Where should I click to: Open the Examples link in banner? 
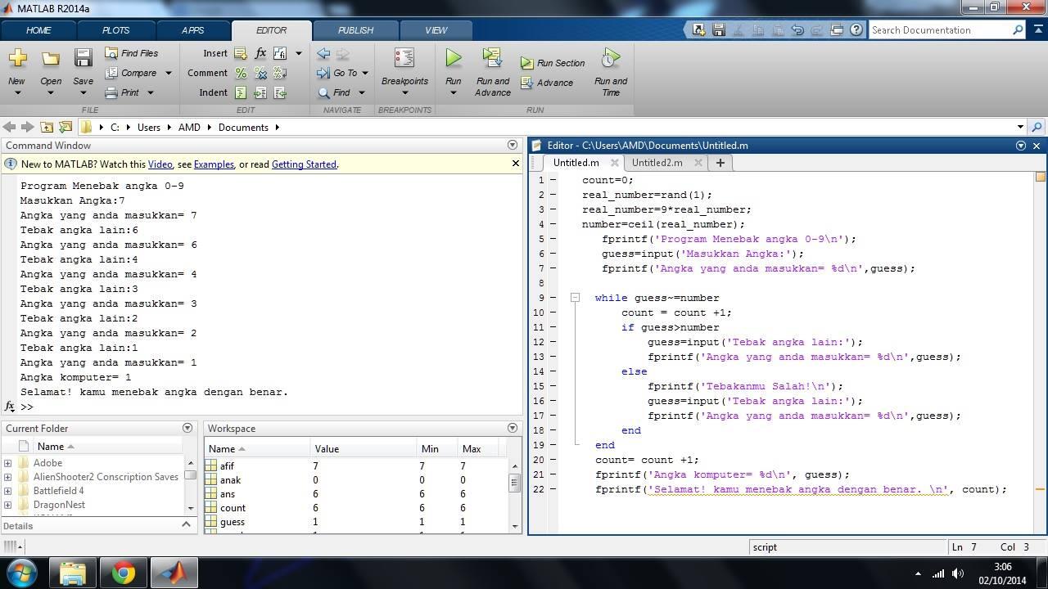214,164
